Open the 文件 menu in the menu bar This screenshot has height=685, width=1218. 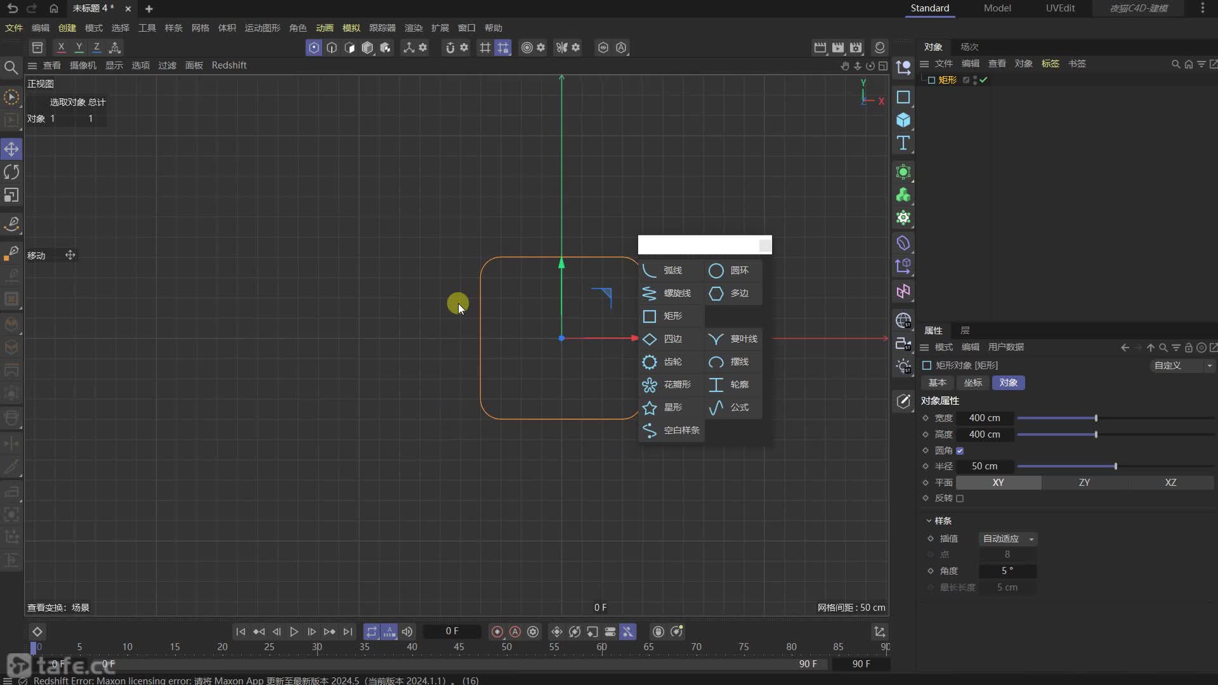14,28
